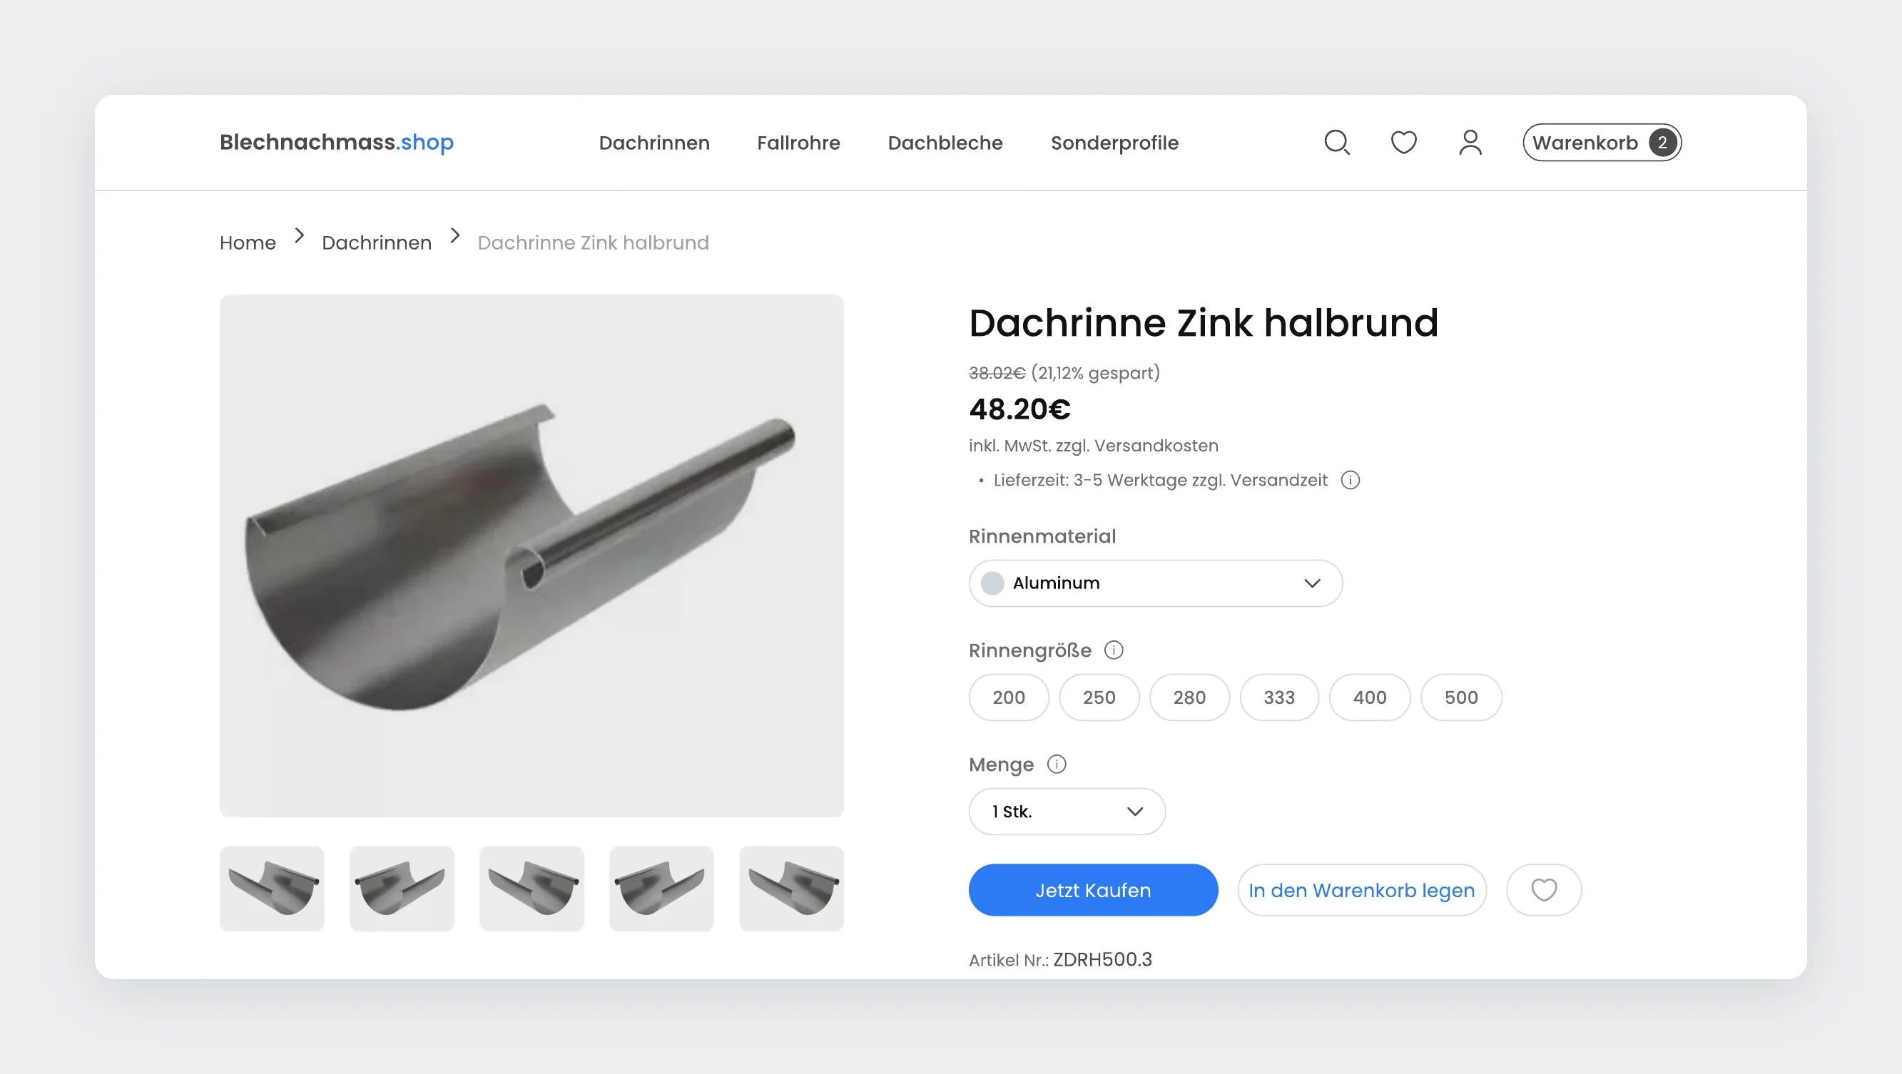1902x1074 pixels.
Task: Select Rinnengröße 280
Action: [1189, 697]
